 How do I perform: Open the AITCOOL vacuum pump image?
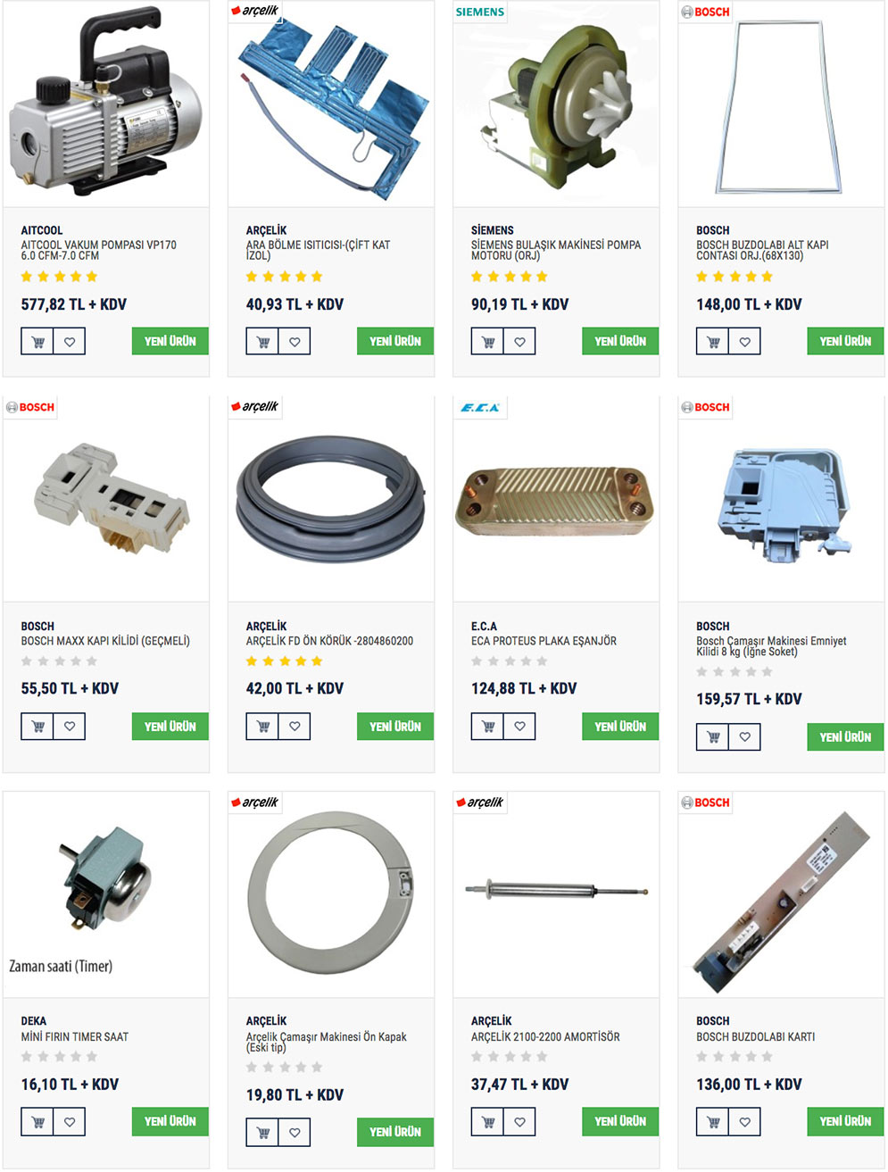[x=106, y=104]
